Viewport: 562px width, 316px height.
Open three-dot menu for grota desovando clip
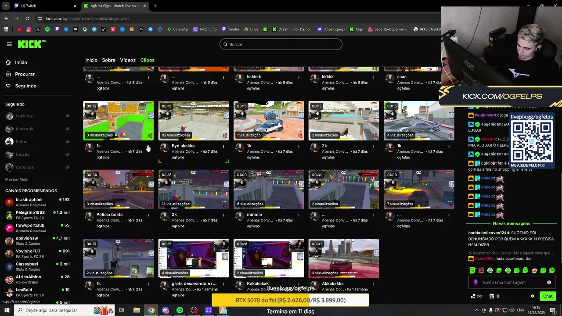[223, 284]
